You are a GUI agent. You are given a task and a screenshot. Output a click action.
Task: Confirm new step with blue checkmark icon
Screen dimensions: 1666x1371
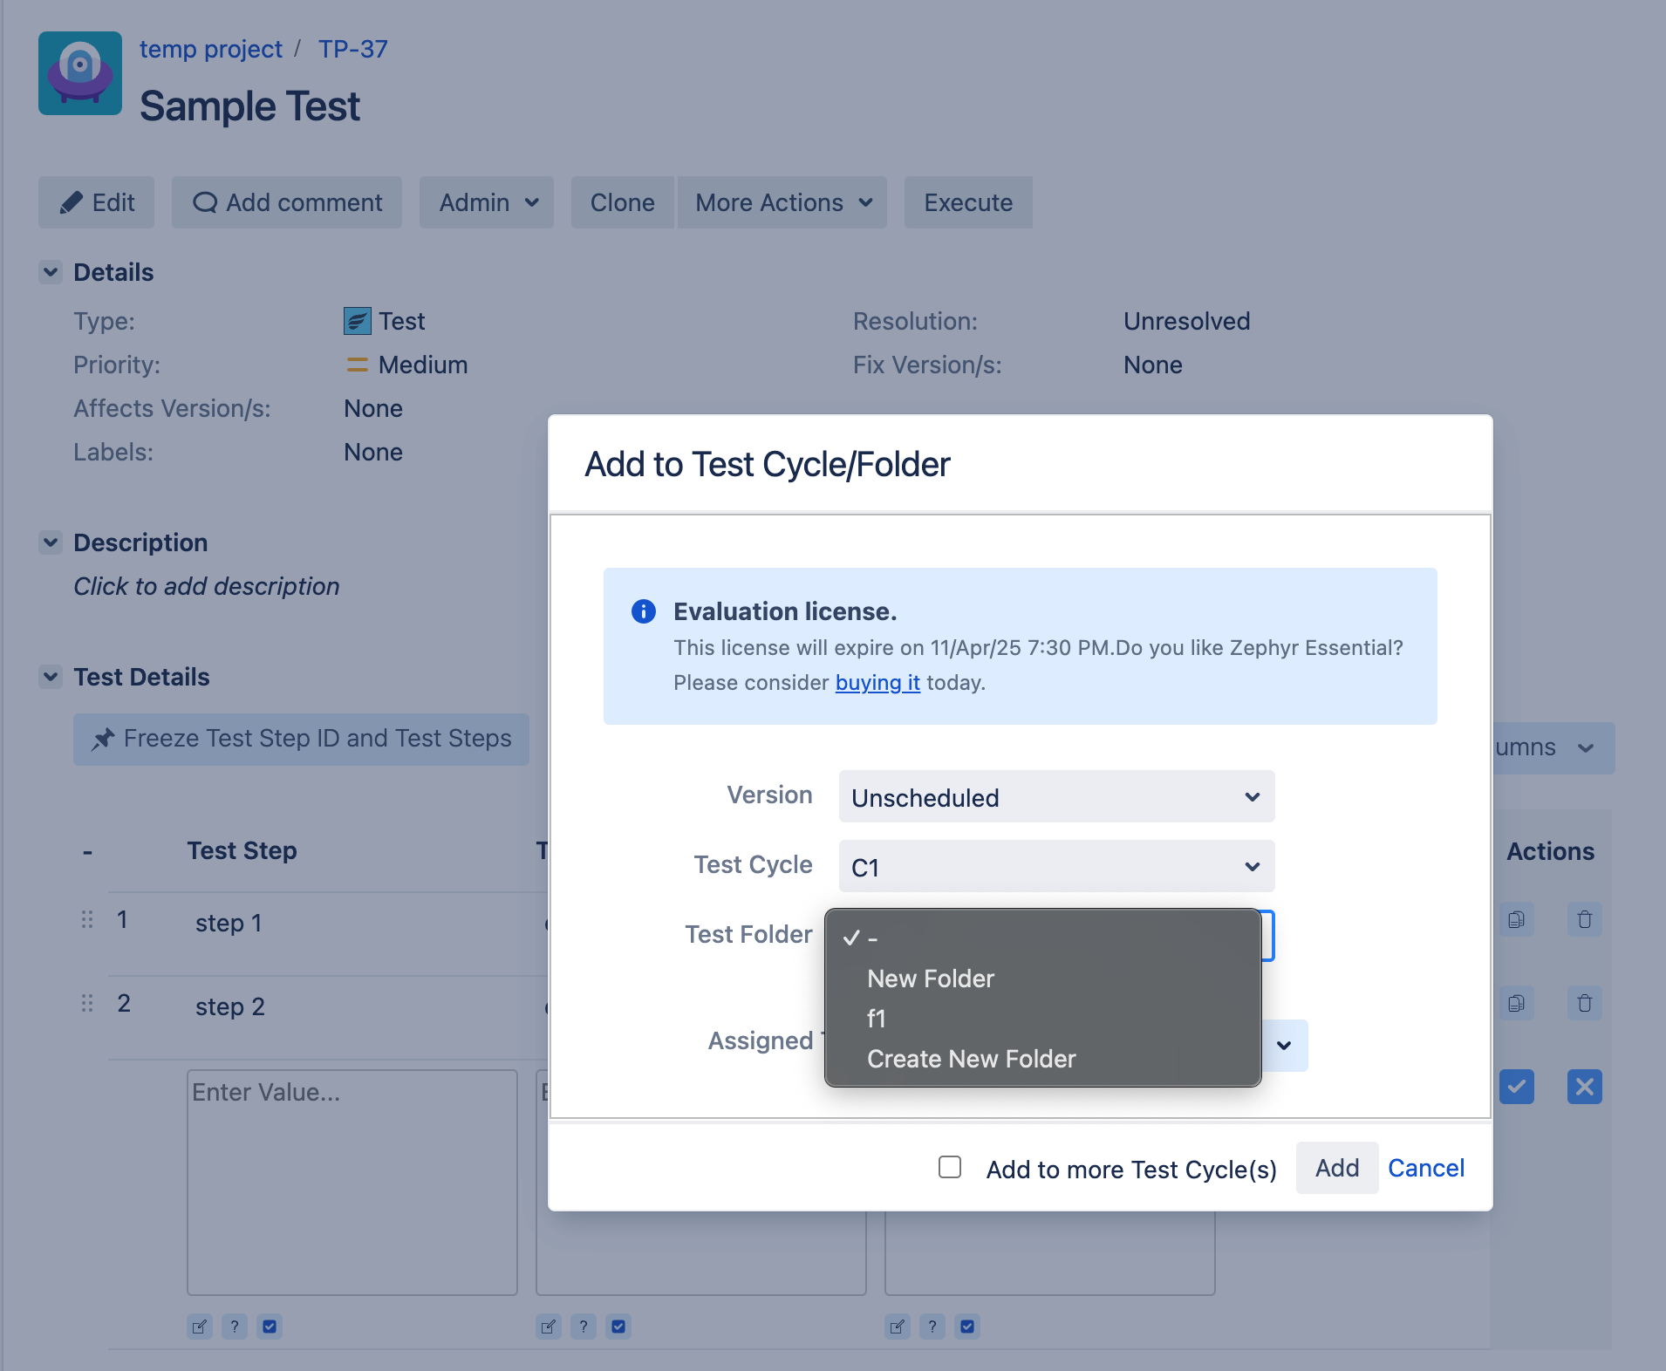point(1517,1087)
